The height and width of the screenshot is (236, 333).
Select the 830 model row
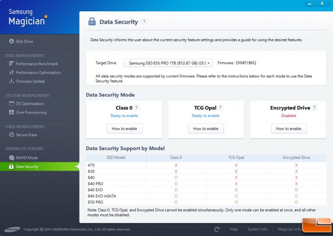click(x=206, y=171)
